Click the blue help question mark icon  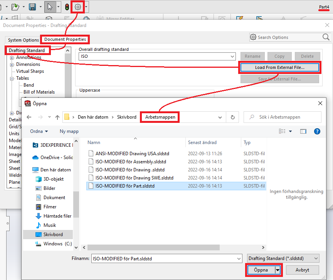tap(317, 131)
